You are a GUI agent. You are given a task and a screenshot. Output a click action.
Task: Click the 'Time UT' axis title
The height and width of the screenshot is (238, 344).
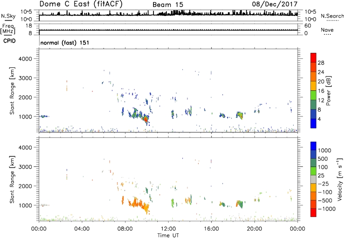[x=168, y=235]
